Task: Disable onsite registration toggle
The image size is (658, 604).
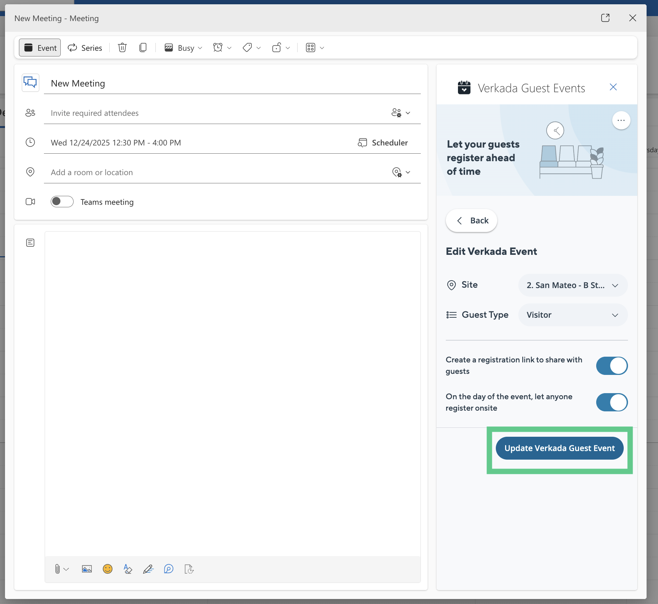Action: pos(612,402)
